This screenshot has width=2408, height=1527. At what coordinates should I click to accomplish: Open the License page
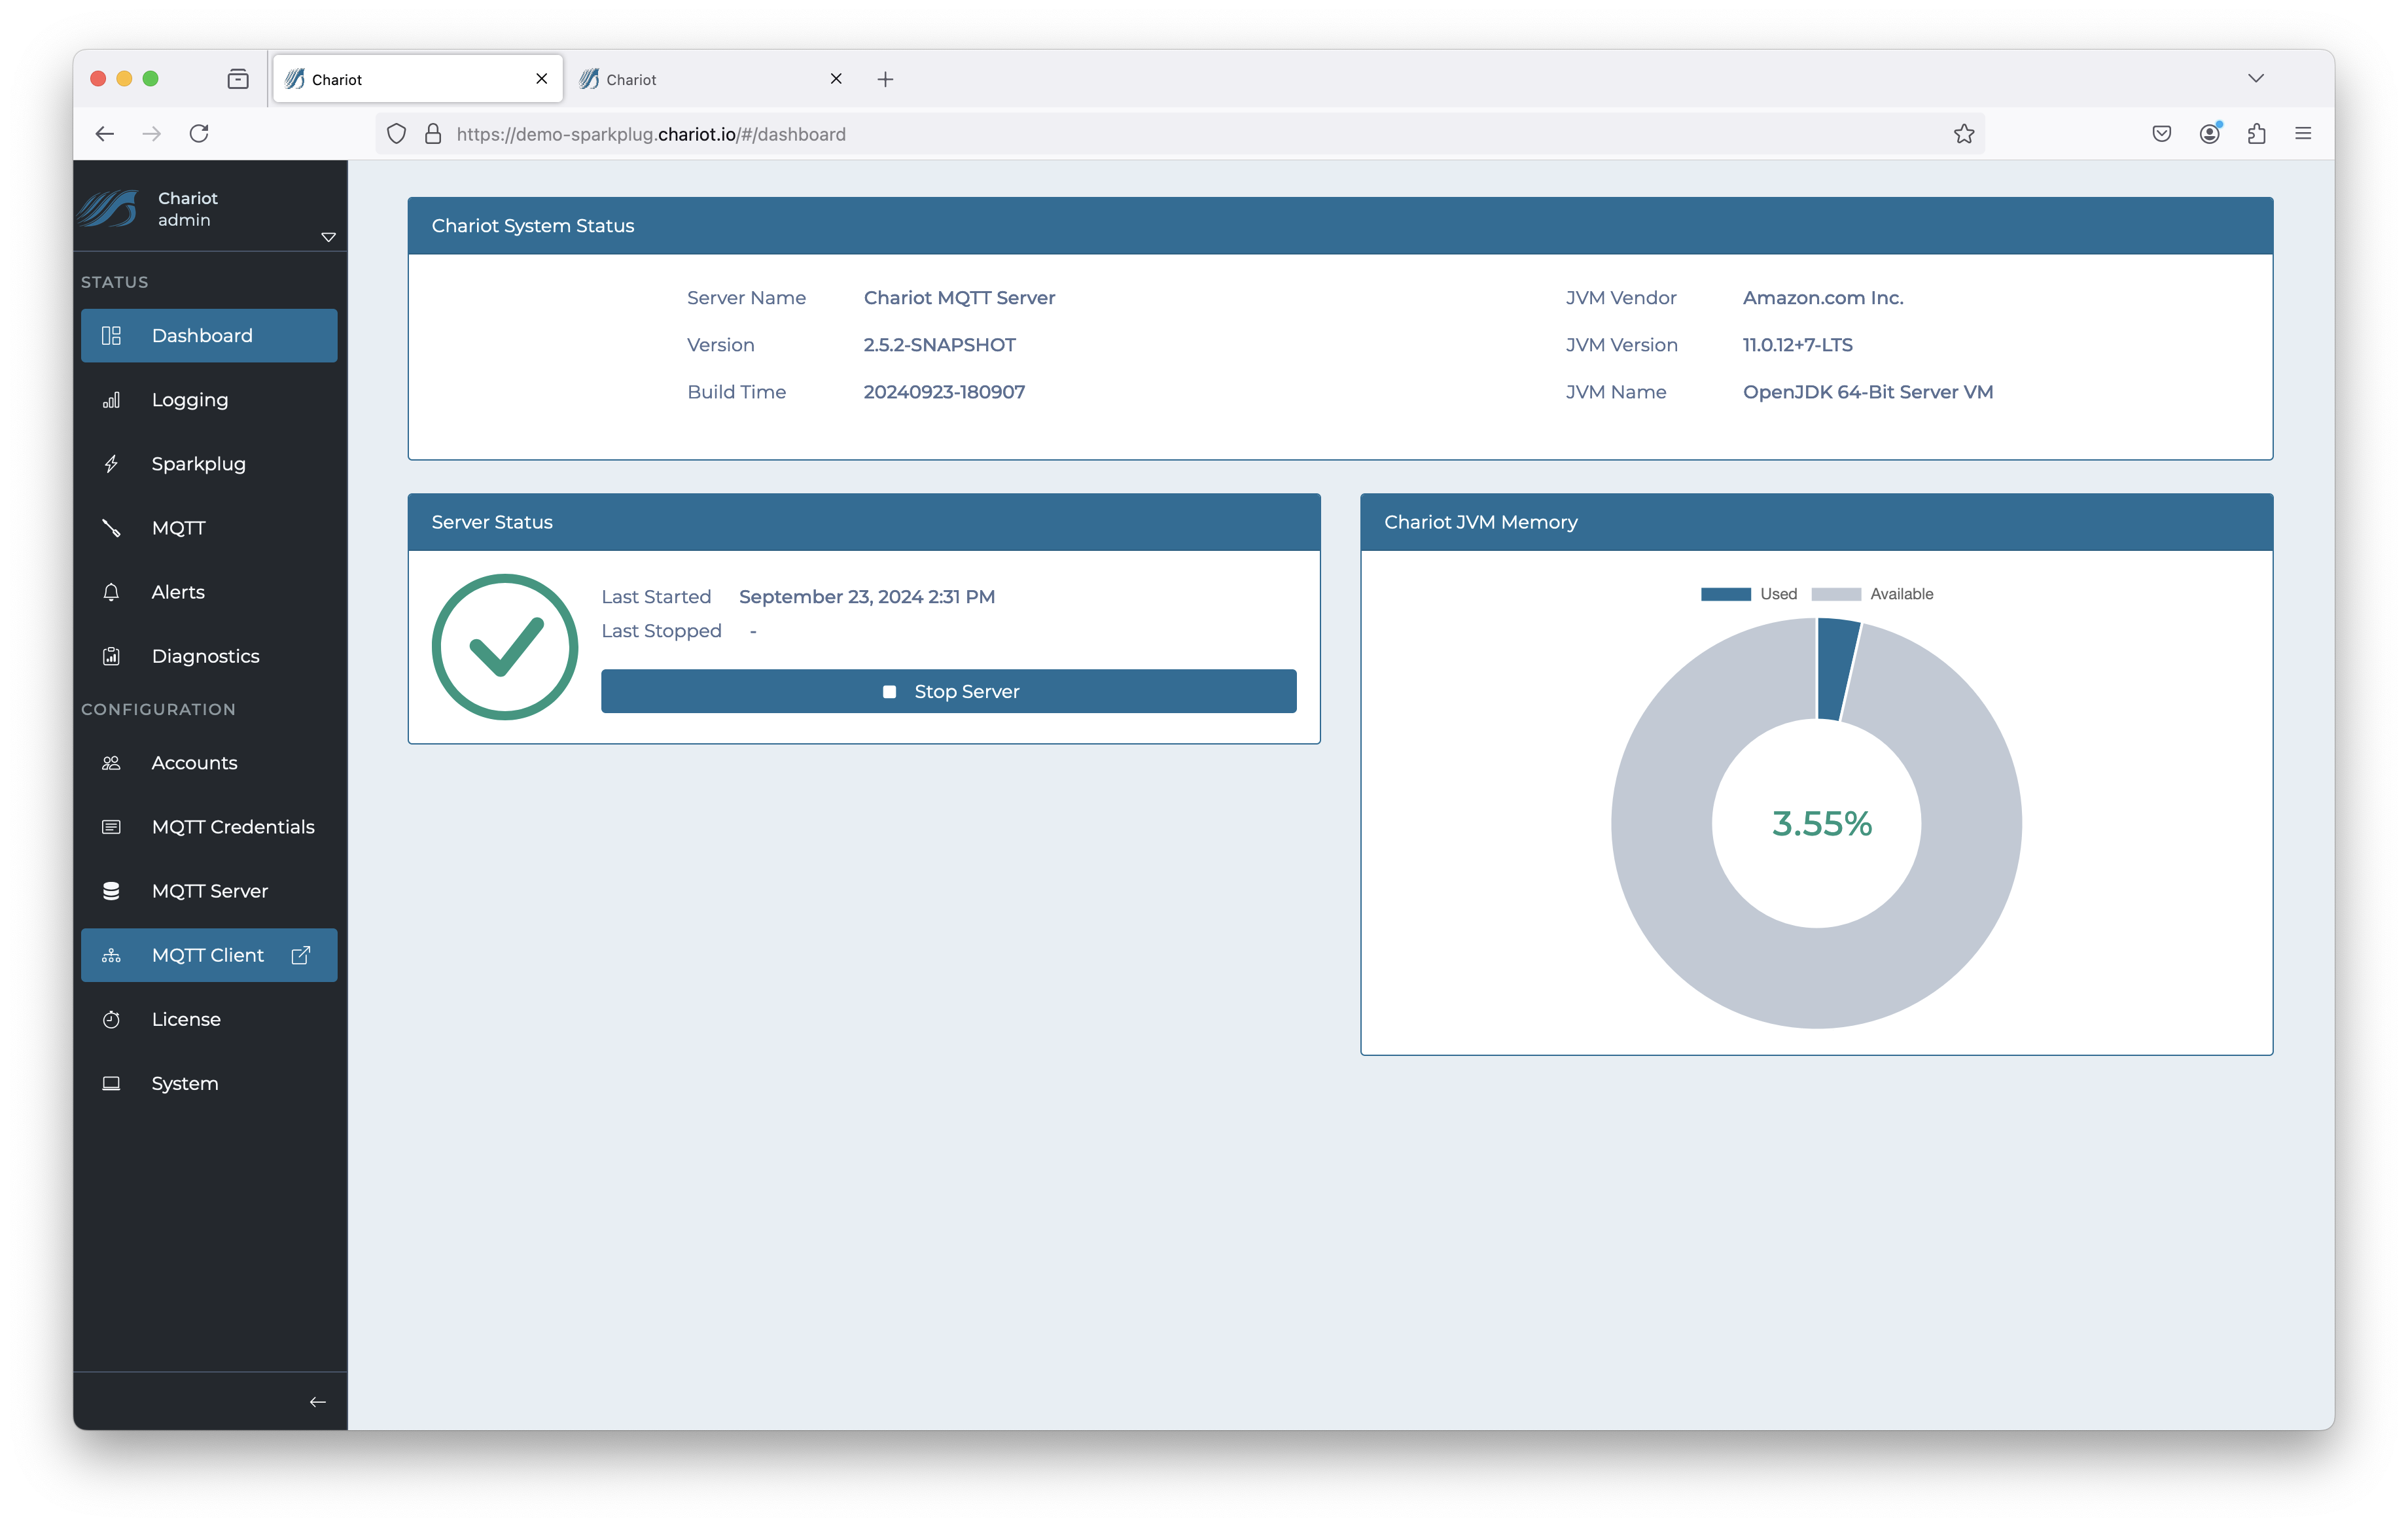[209, 1019]
